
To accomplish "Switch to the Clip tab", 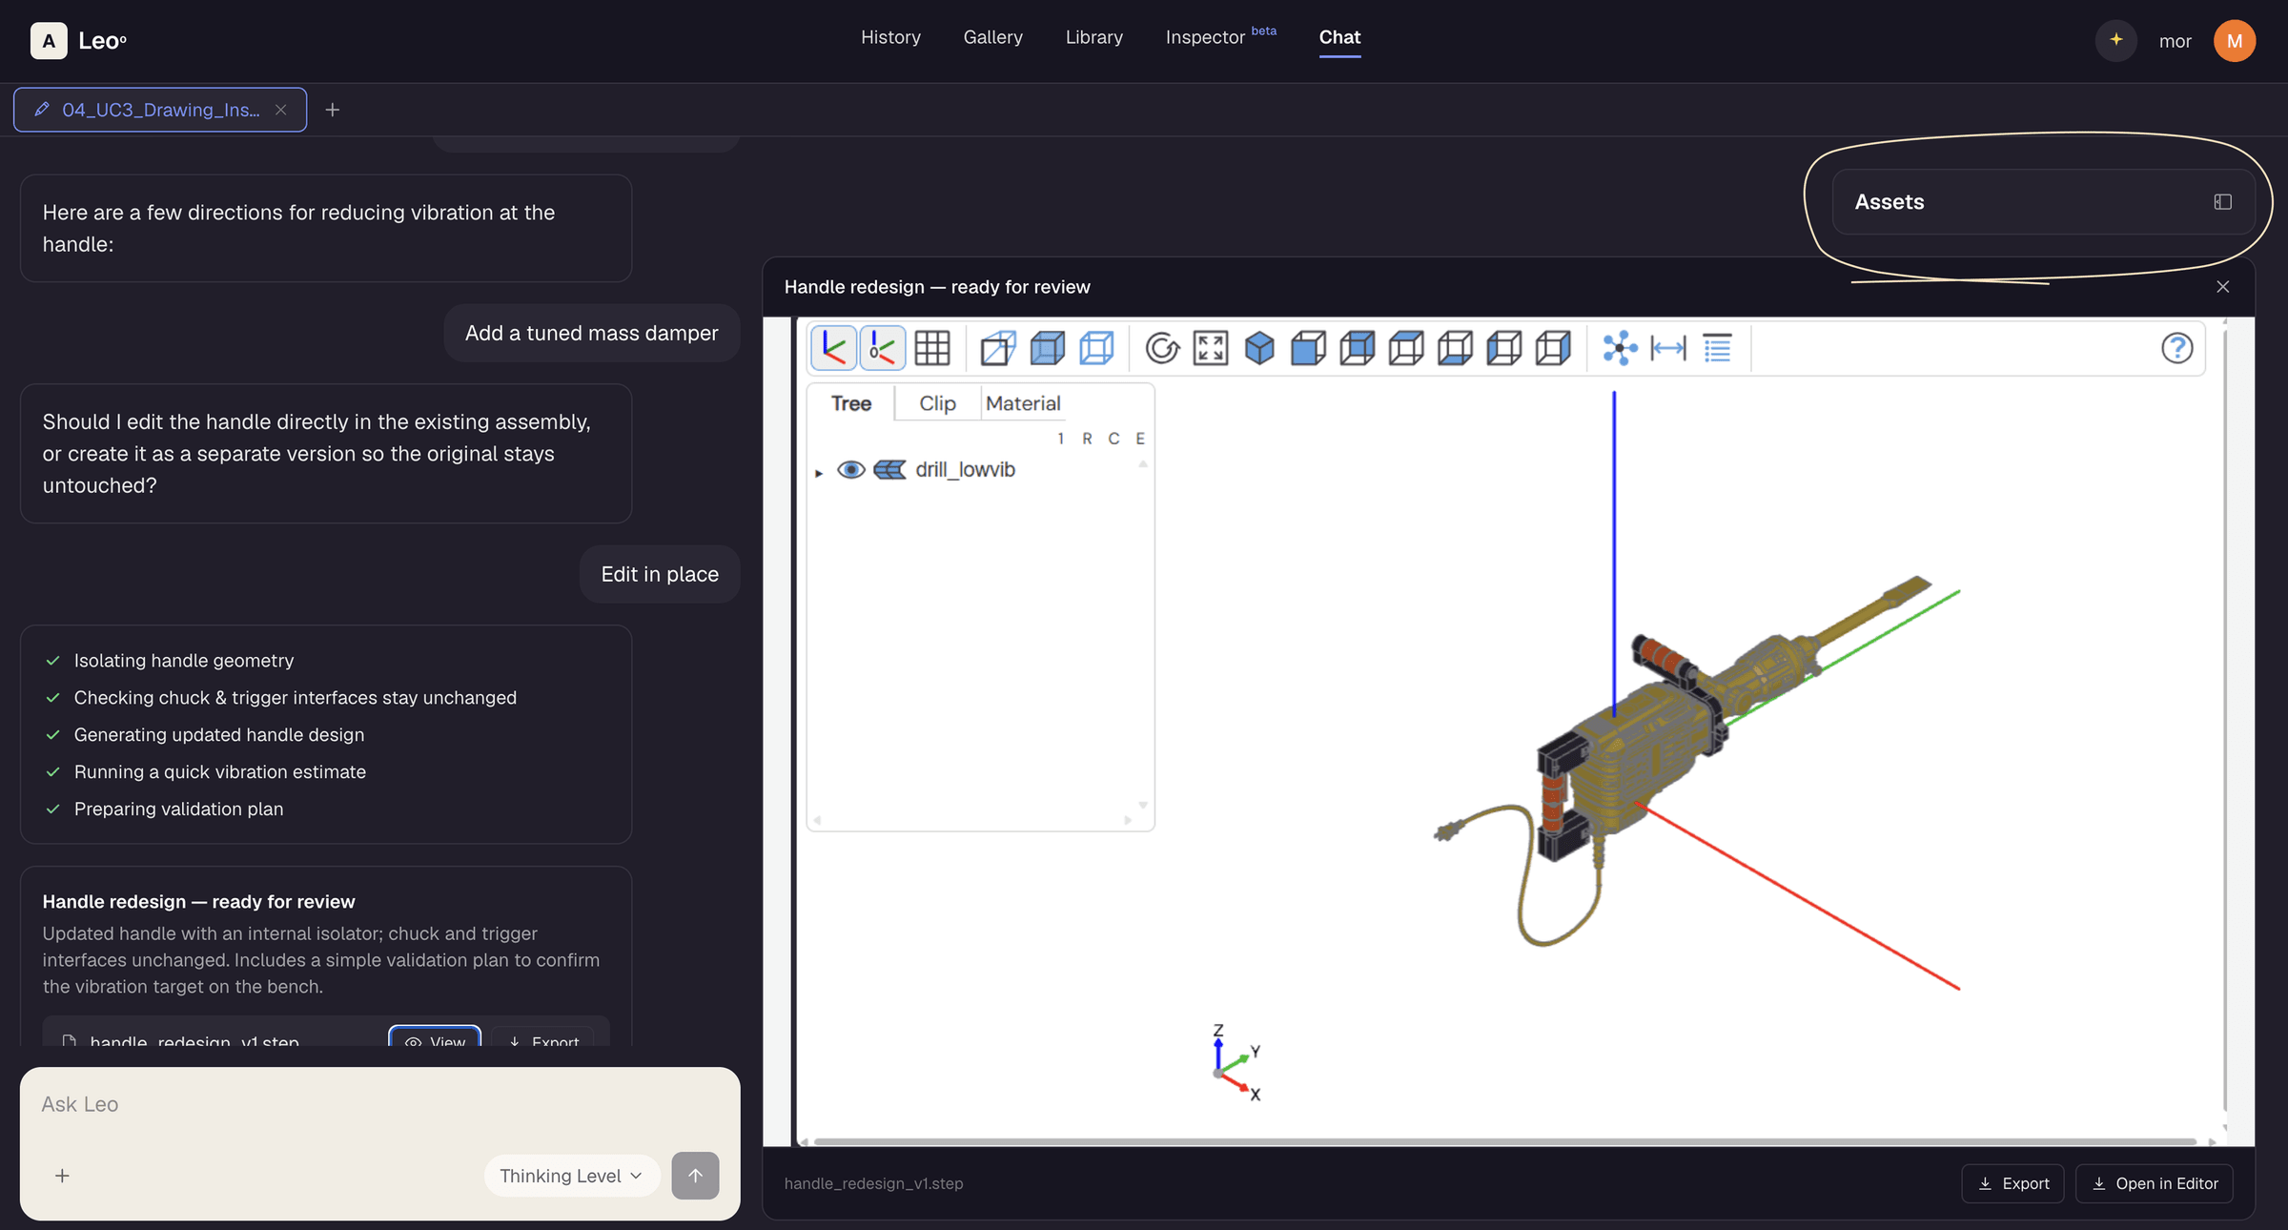I will [937, 403].
